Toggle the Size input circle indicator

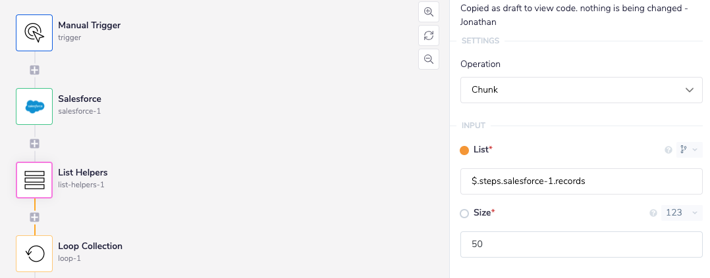pos(464,213)
